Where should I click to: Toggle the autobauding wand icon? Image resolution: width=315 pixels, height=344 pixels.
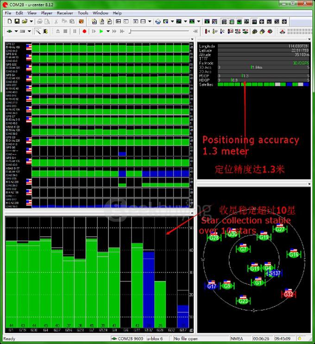click(37, 31)
